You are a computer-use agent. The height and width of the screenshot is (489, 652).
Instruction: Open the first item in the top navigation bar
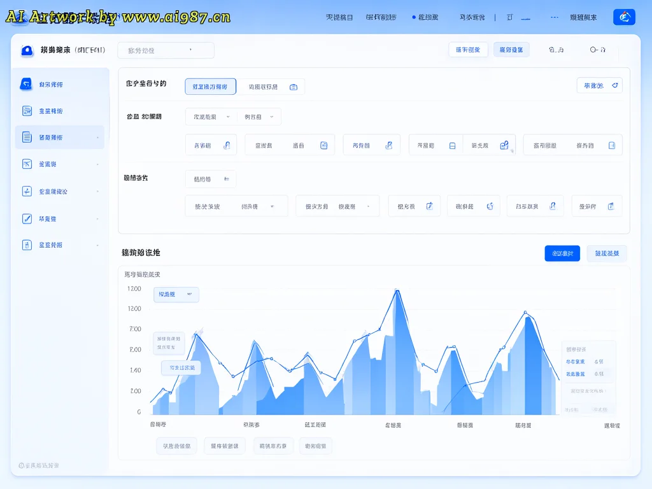(x=339, y=17)
